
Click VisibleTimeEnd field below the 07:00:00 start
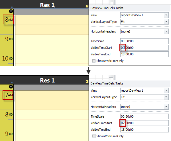point(144,130)
